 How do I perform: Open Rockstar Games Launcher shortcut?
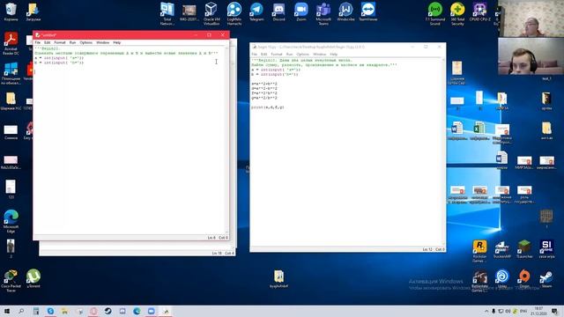point(479,250)
